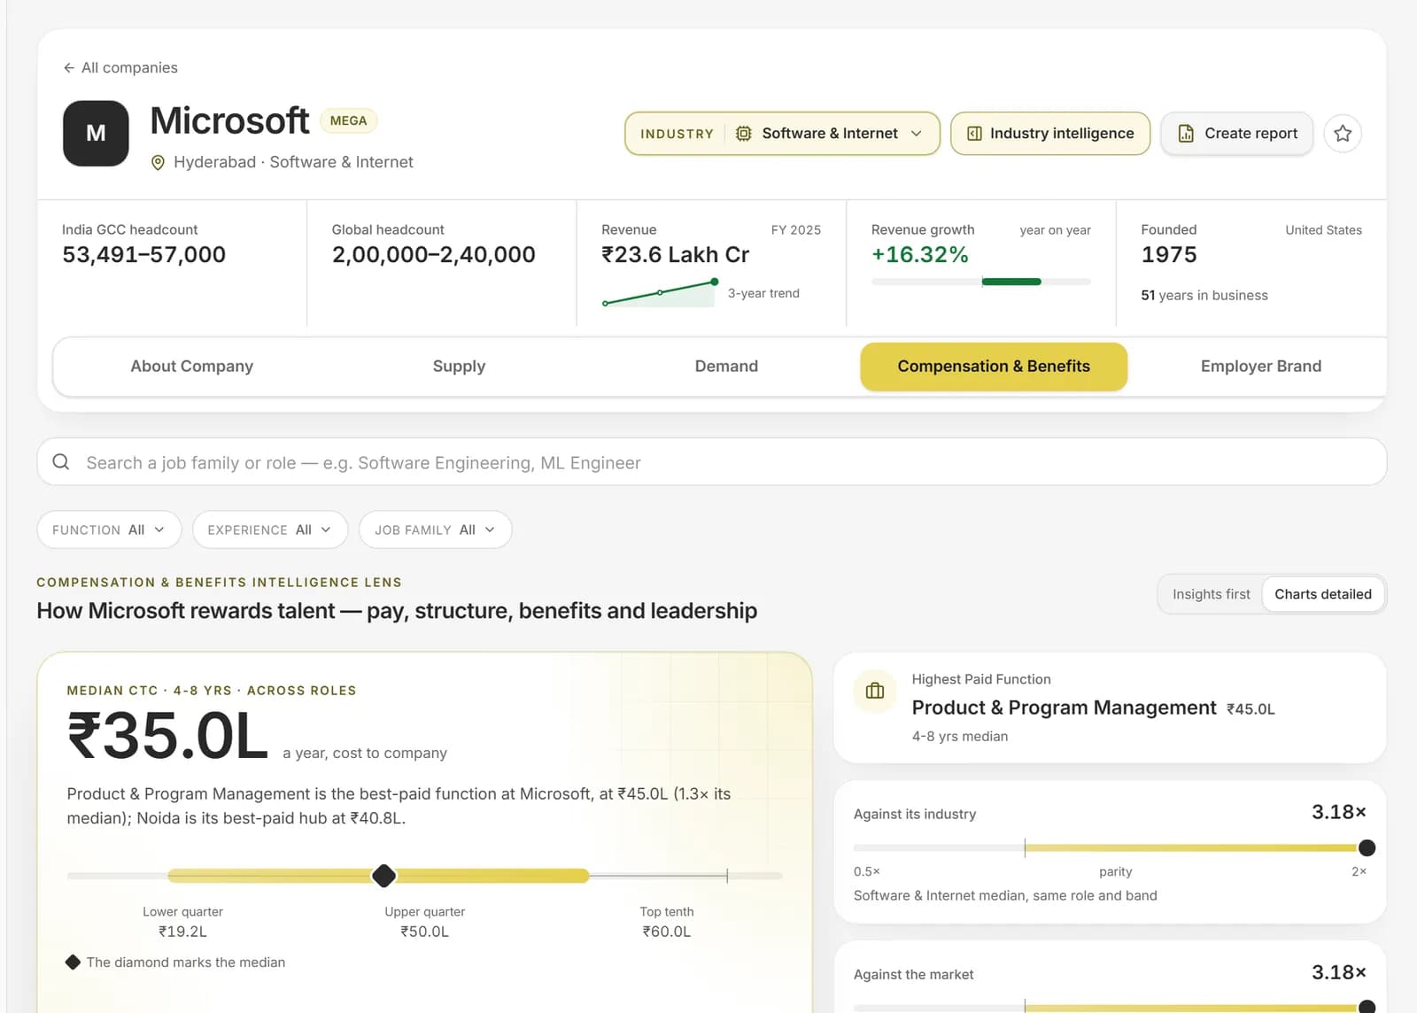Screen dimensions: 1417x1013
Task: Click the document icon in Create report
Action: tap(1186, 134)
